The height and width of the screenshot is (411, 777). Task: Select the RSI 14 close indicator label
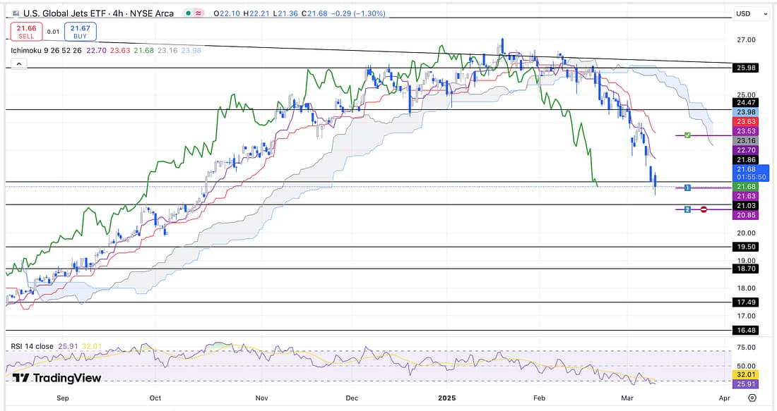click(x=32, y=347)
